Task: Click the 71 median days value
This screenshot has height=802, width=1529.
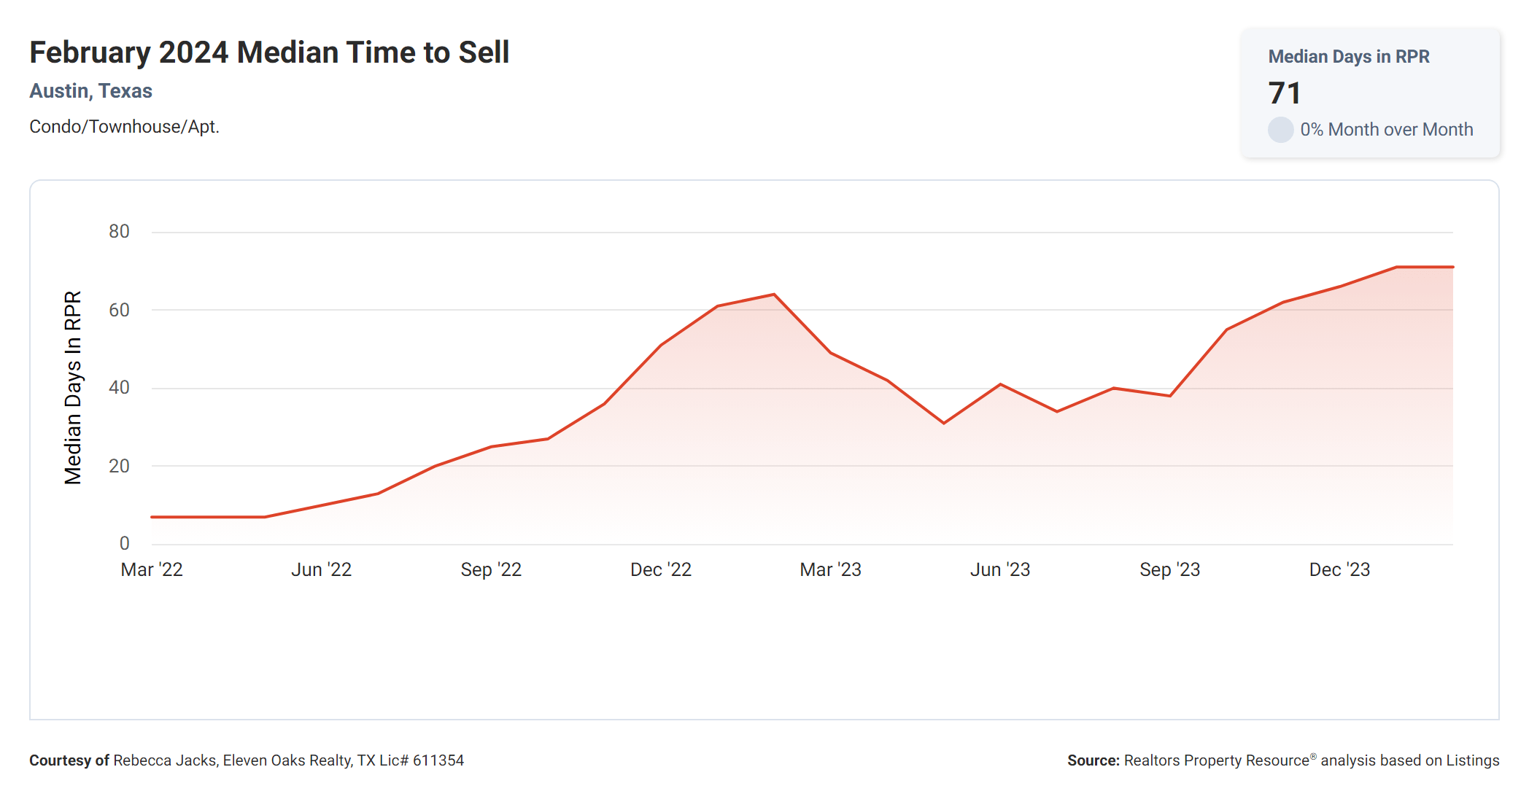Action: (x=1285, y=93)
